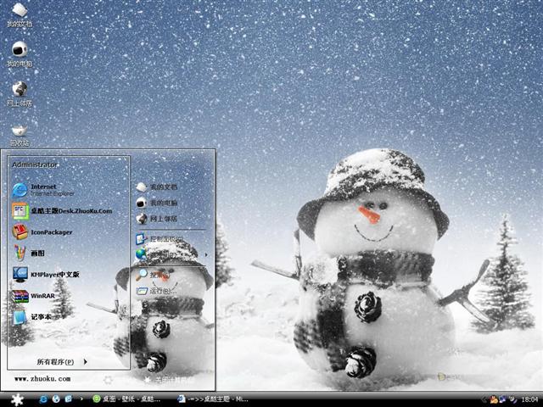Image resolution: width=543 pixels, height=407 pixels.
Task: Click the log off icon in start menu
Action: (108, 380)
